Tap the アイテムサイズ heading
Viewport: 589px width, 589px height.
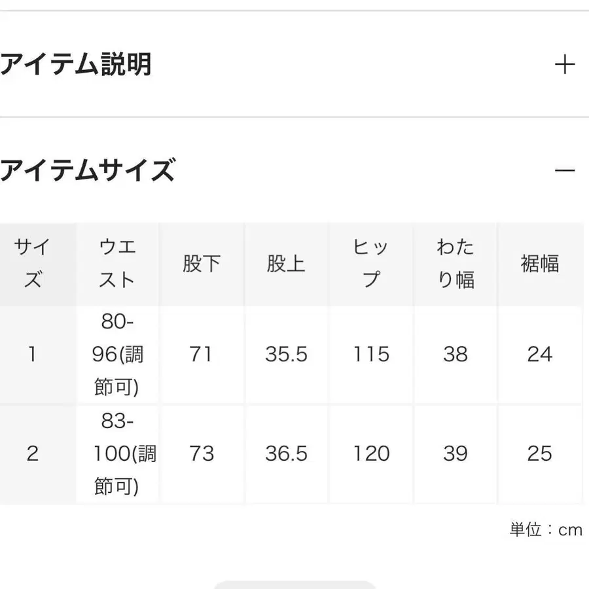[x=88, y=171]
